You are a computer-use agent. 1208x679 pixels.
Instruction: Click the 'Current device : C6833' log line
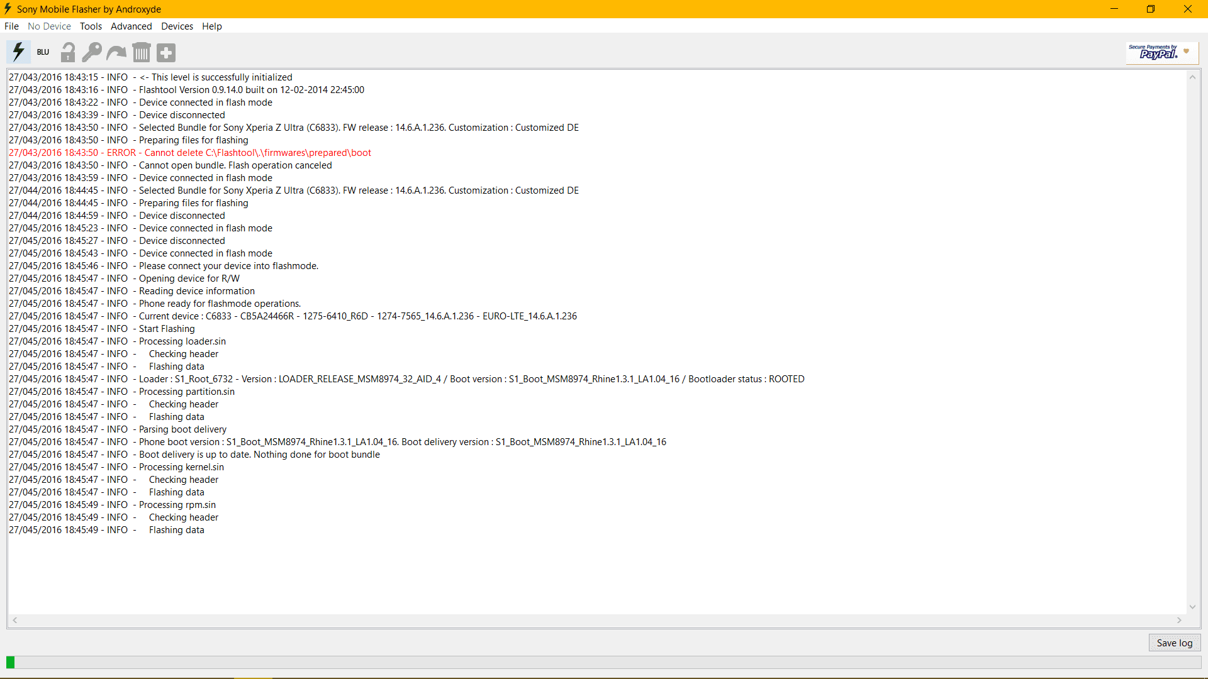(x=293, y=316)
